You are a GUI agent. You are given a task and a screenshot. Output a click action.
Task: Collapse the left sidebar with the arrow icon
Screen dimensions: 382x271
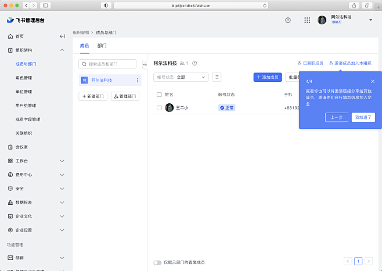point(62,37)
